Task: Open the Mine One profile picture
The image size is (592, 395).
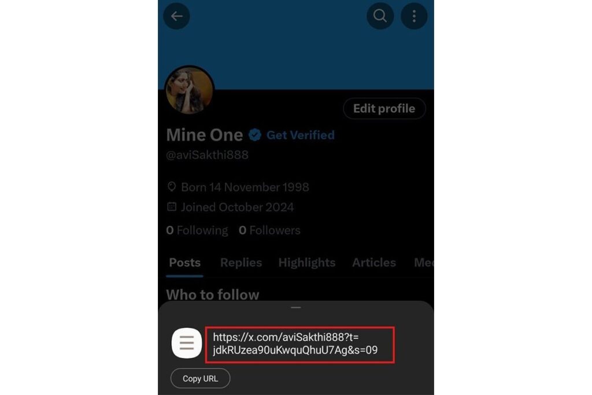Action: [190, 90]
